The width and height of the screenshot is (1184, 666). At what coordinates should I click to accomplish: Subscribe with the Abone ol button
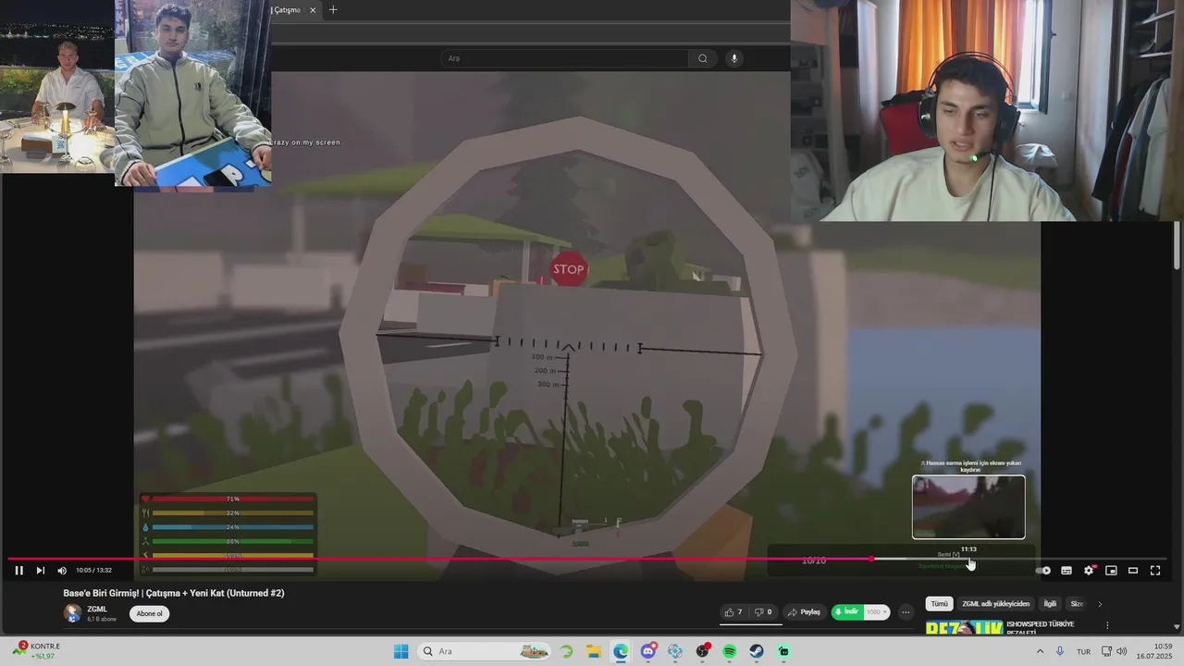point(149,613)
